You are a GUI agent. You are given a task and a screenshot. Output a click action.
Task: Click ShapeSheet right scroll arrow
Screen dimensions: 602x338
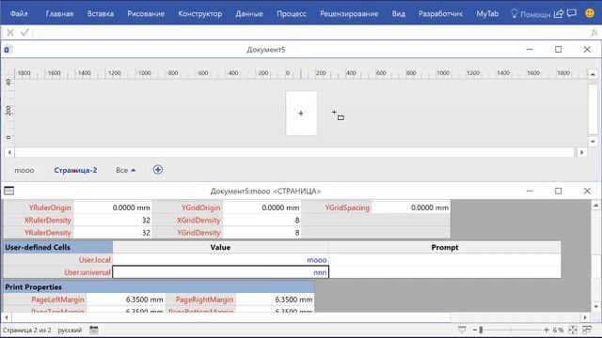(x=585, y=317)
